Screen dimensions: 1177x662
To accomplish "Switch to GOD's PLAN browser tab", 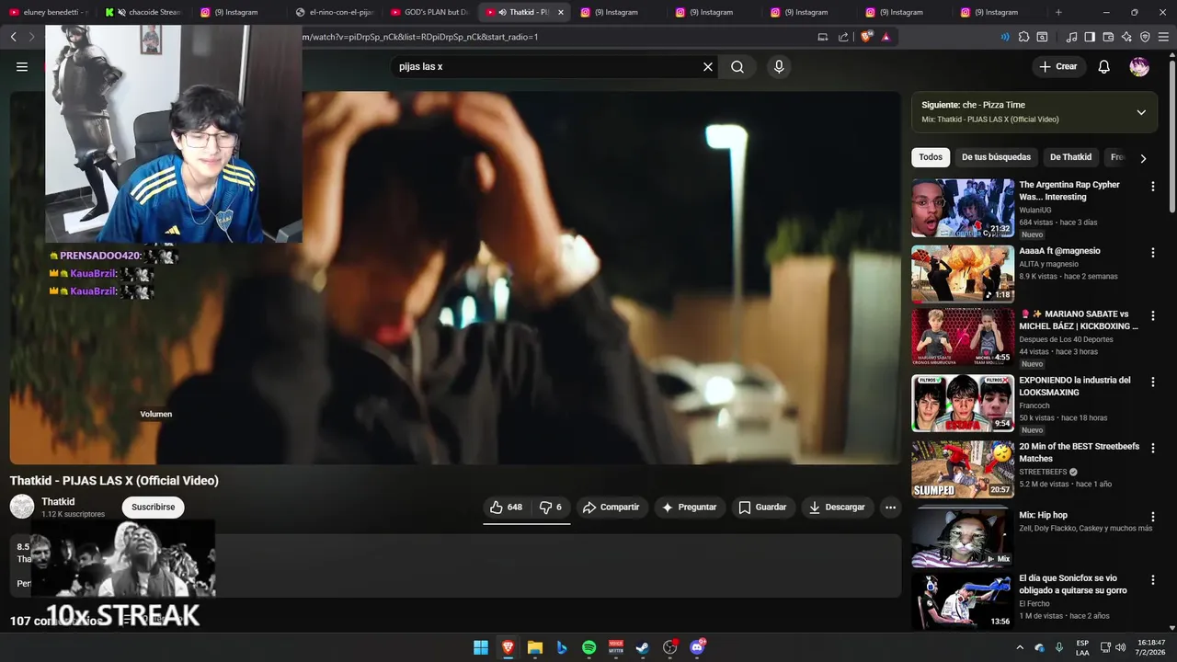I will [x=429, y=12].
